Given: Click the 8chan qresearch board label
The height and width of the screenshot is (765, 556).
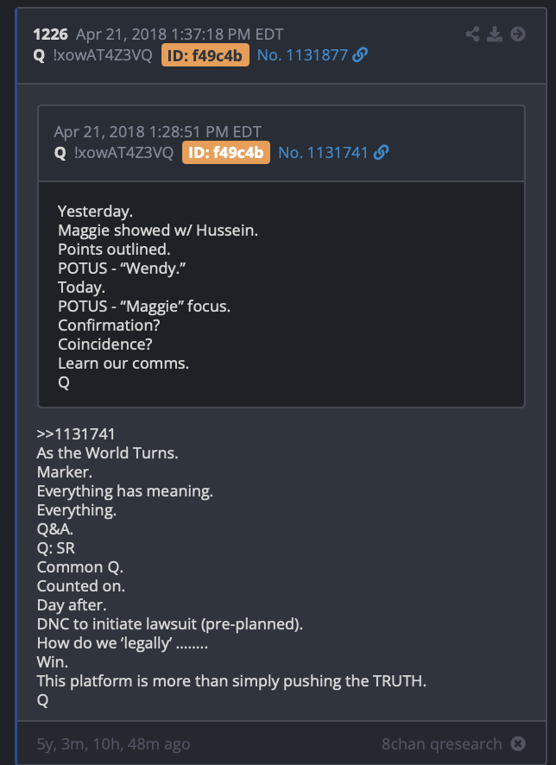Looking at the screenshot, I should tap(441, 744).
